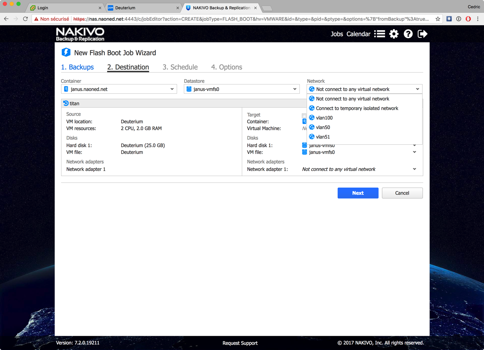This screenshot has height=350, width=484.
Task: Collapse the Network dropdown field
Action: coord(364,89)
